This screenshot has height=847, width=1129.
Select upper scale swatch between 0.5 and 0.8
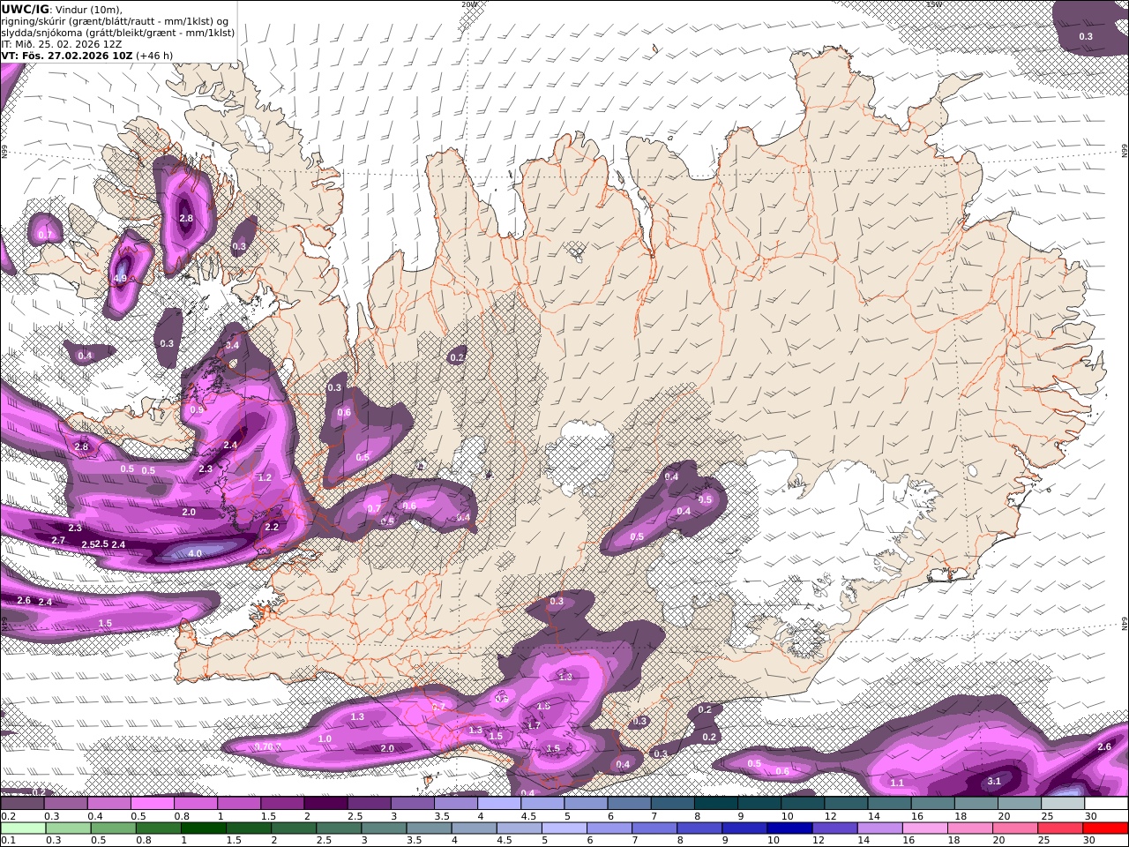click(152, 804)
